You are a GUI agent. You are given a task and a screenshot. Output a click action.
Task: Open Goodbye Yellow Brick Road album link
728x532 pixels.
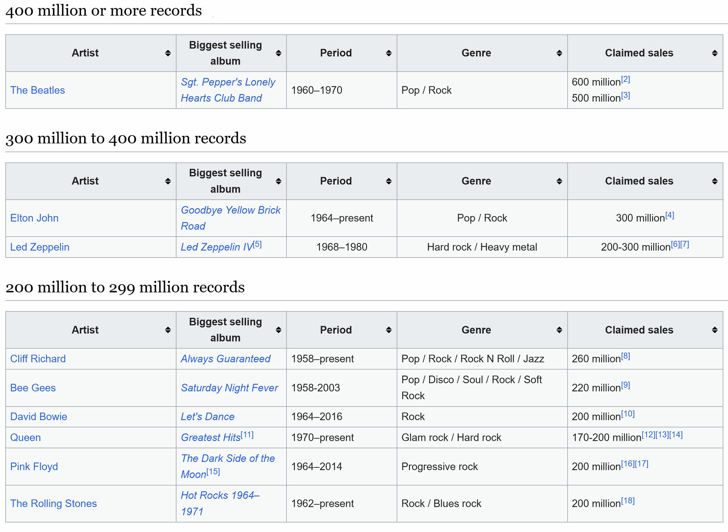[231, 218]
